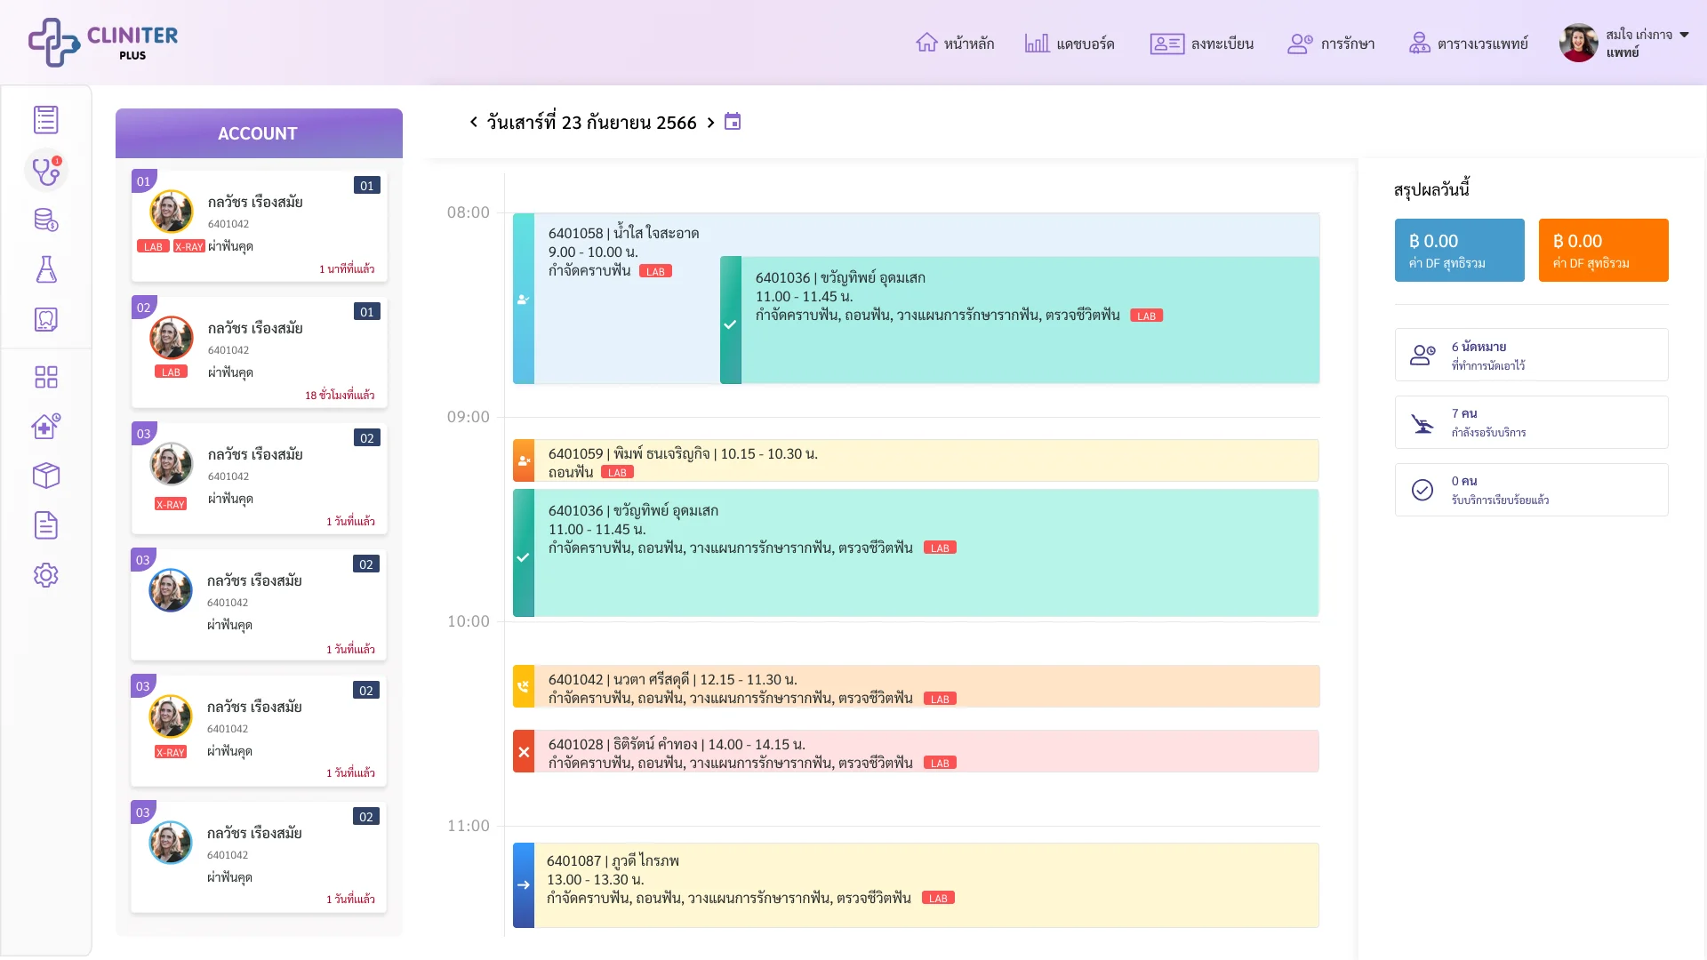Open the stethoscope treatment icon in sidebar
The width and height of the screenshot is (1707, 960).
[46, 170]
